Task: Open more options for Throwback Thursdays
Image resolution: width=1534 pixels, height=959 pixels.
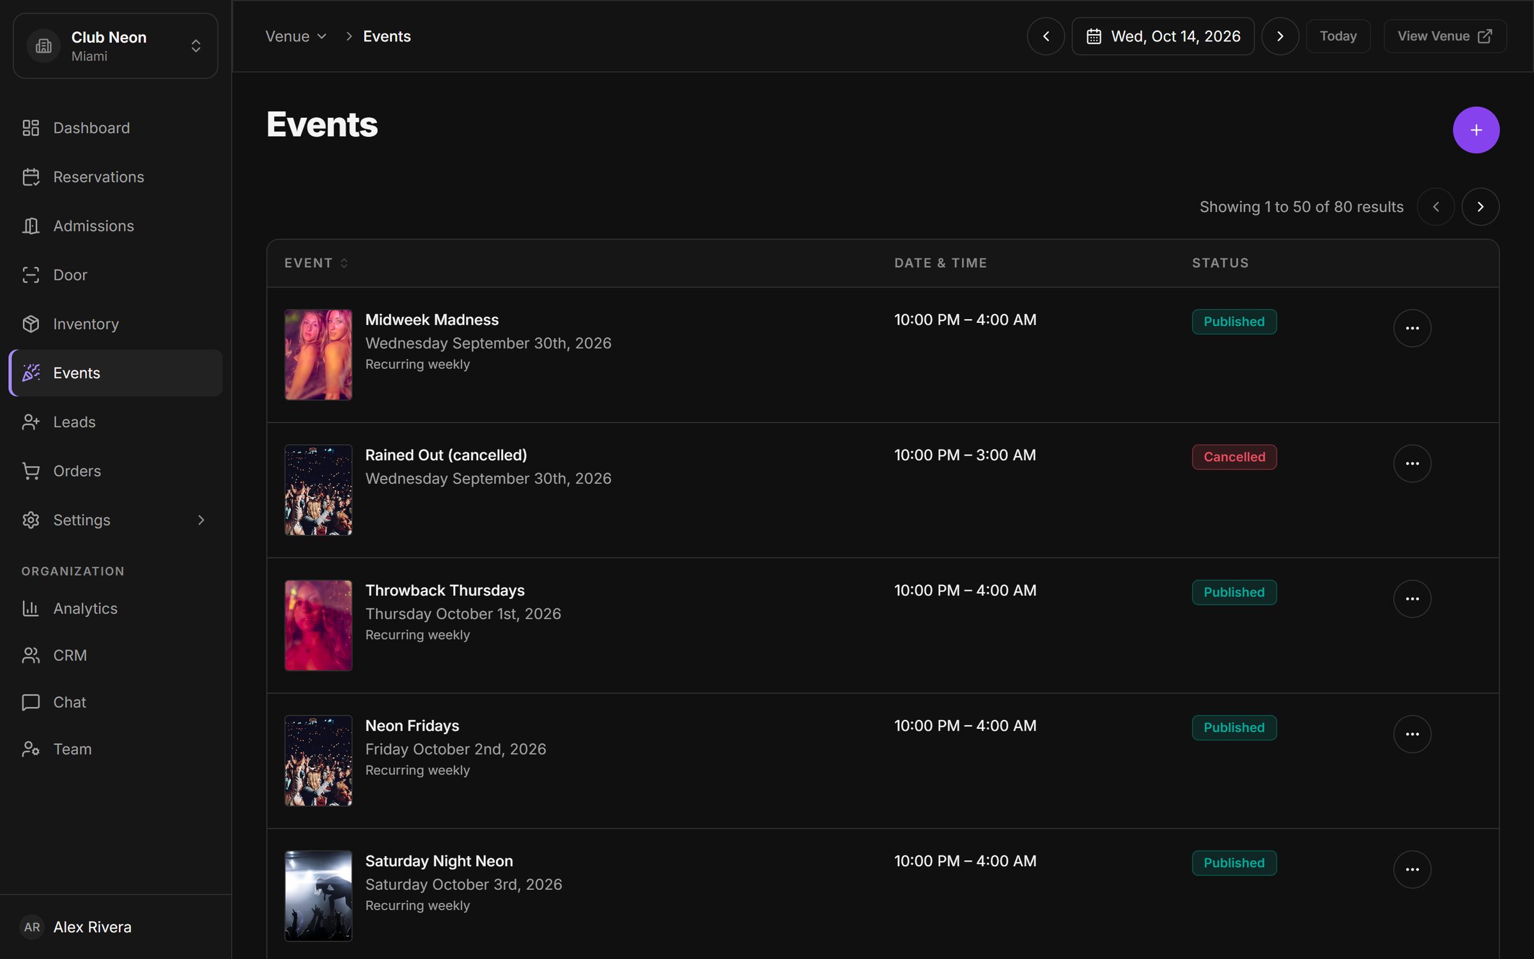Action: 1412,599
